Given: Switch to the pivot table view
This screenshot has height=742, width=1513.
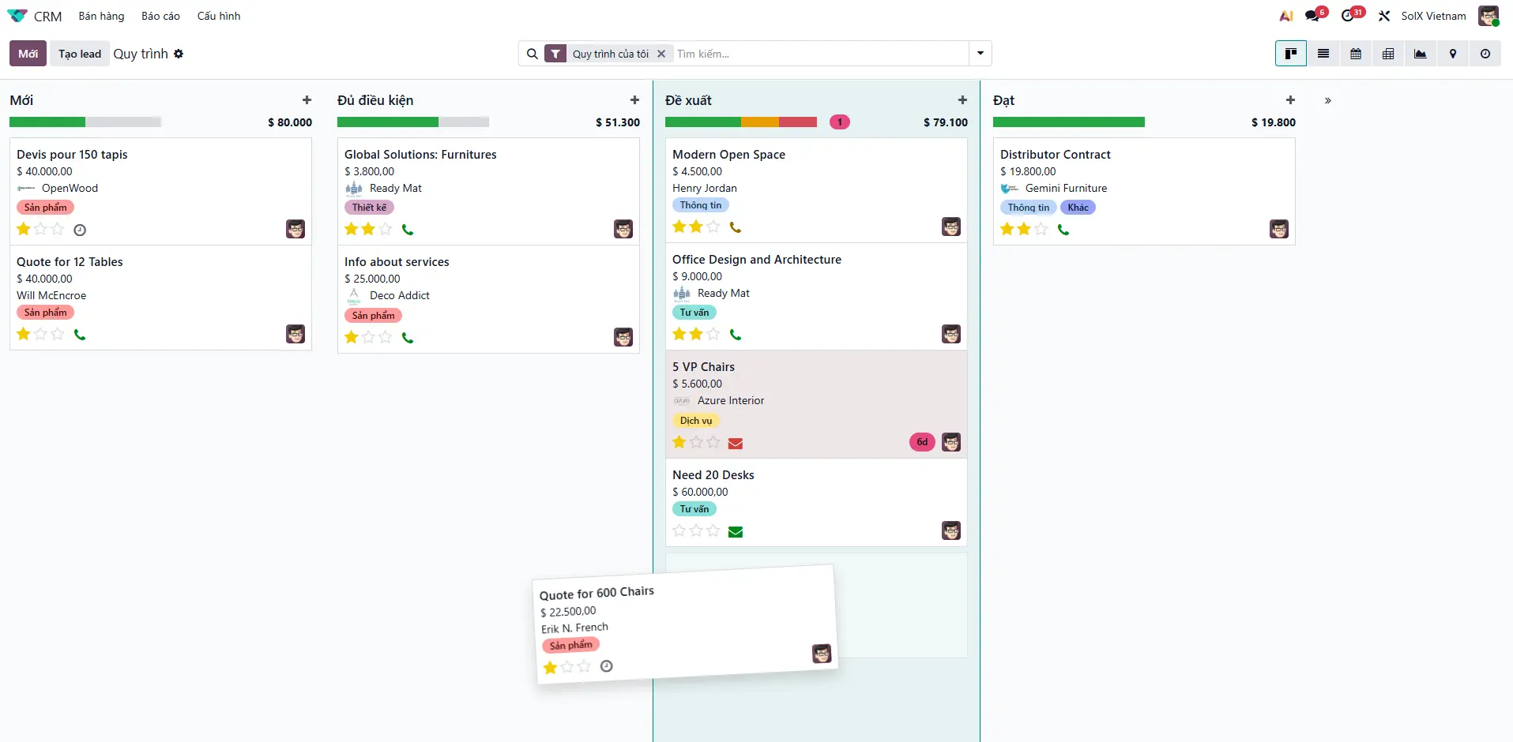Looking at the screenshot, I should coord(1388,54).
